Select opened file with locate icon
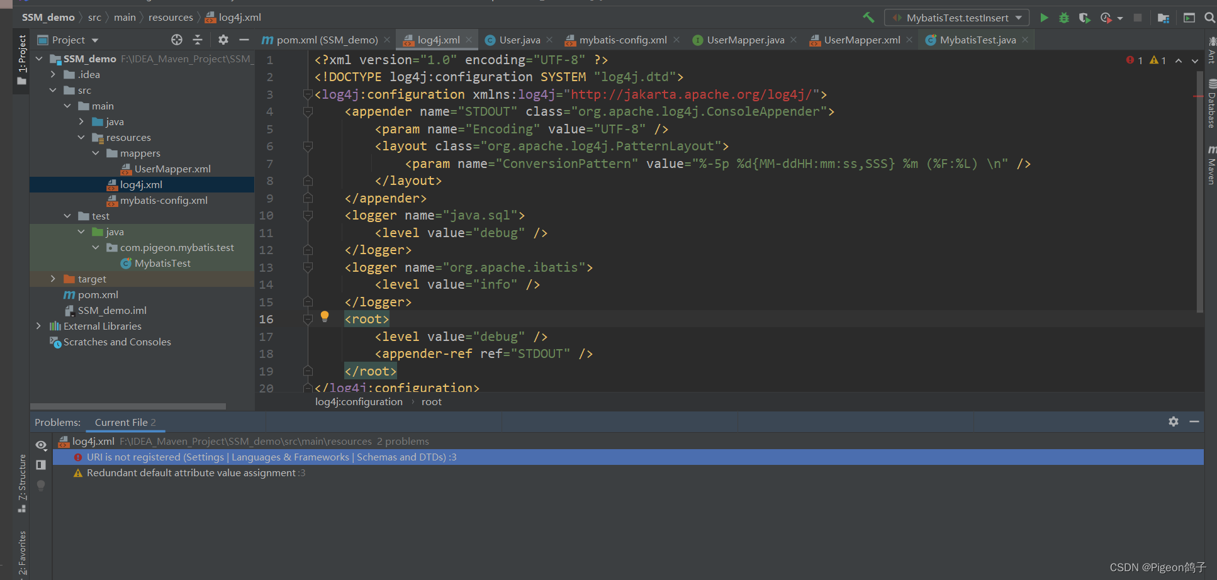The width and height of the screenshot is (1217, 580). (x=176, y=39)
